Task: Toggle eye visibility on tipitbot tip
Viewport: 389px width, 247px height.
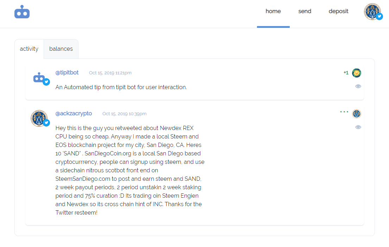Action: [x=358, y=86]
